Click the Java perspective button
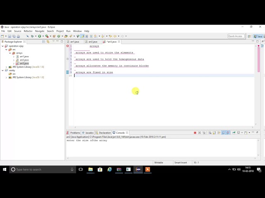The width and height of the screenshot is (265, 198). click(258, 36)
